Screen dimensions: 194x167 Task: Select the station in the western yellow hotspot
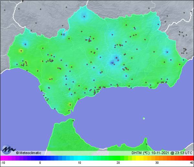21,51
